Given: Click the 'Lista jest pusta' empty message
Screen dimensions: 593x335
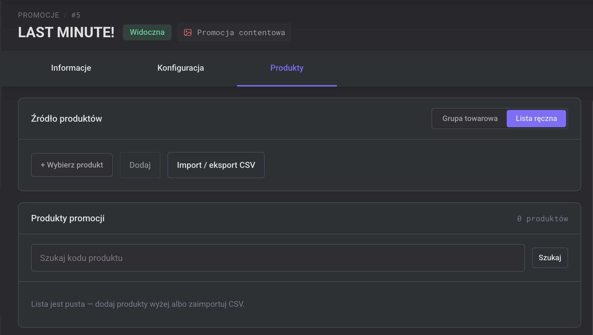Looking at the screenshot, I should click(x=138, y=304).
